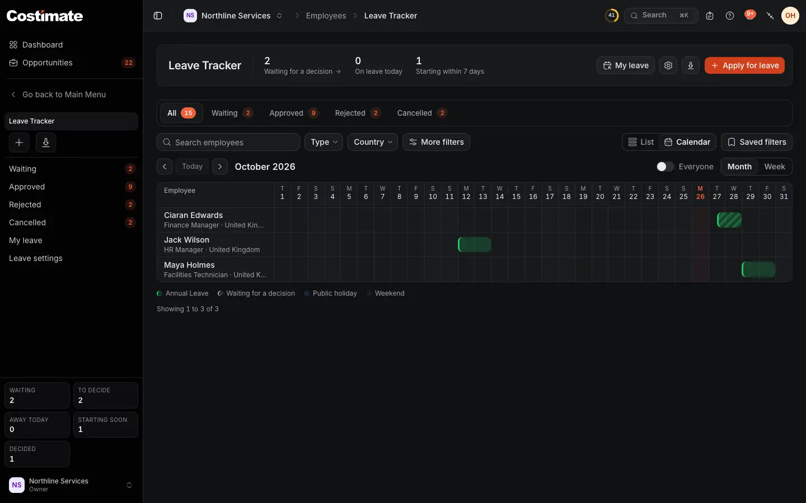This screenshot has height=503, width=806.
Task: Open the Country filter dropdown
Action: coord(373,142)
